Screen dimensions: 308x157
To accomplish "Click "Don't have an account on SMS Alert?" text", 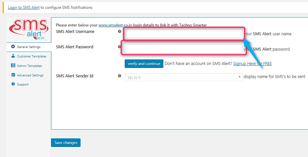I will pyautogui.click(x=198, y=64).
